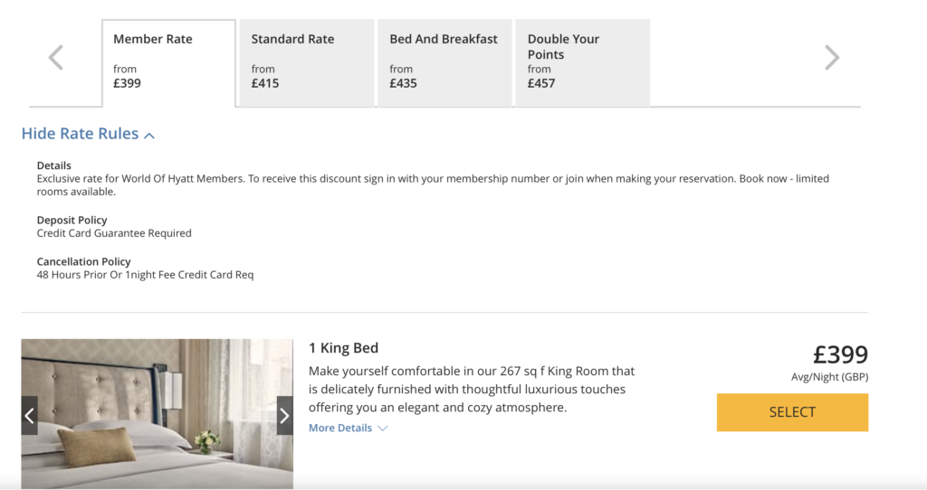Click the chevron beside Hide Rate Rules

click(149, 136)
